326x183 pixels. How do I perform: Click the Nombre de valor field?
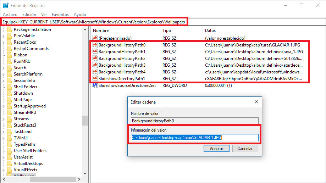coord(195,121)
